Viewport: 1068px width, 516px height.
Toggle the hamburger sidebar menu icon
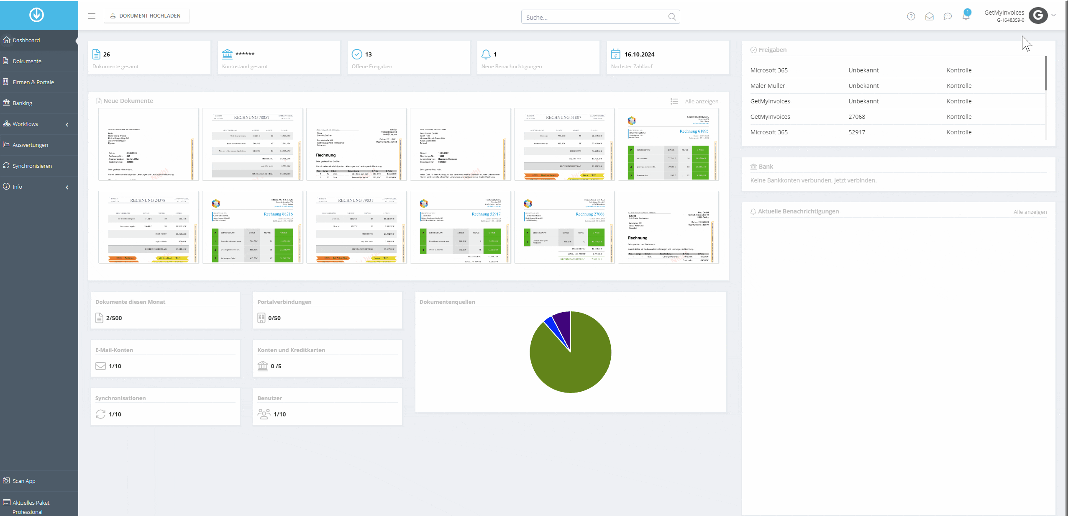click(x=92, y=16)
